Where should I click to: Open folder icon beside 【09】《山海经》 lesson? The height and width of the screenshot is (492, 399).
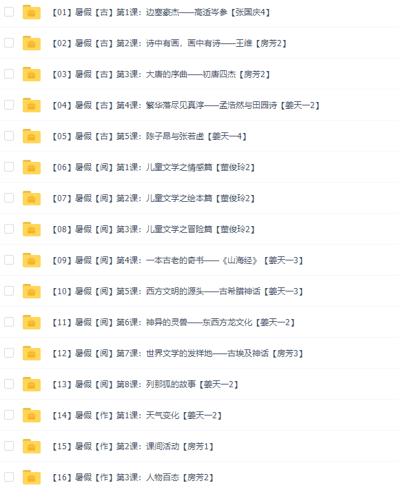(x=32, y=260)
